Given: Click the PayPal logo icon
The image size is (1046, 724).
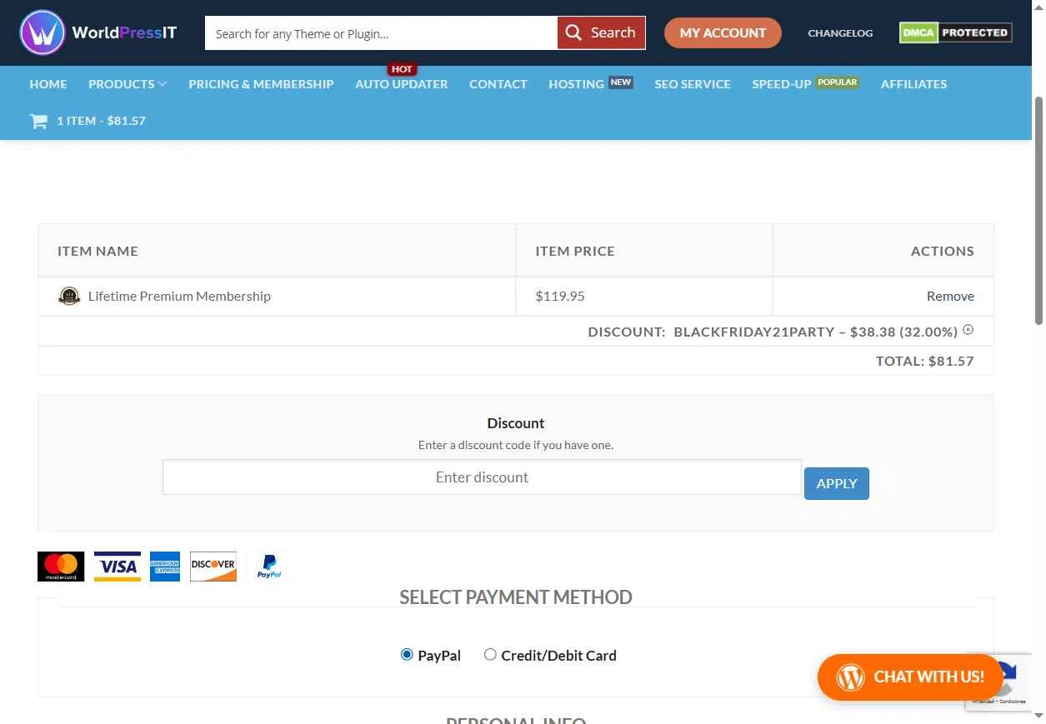Looking at the screenshot, I should (269, 567).
